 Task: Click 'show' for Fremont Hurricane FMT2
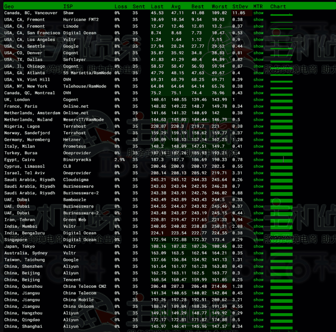pos(258,20)
